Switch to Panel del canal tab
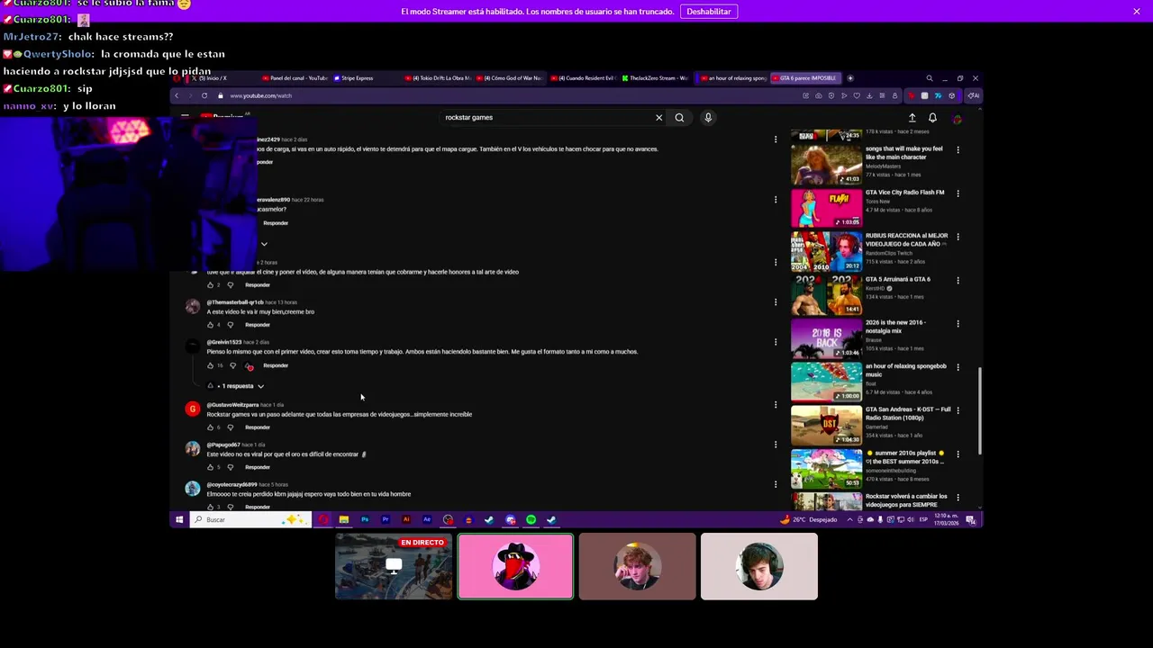The height and width of the screenshot is (648, 1153). [295, 78]
